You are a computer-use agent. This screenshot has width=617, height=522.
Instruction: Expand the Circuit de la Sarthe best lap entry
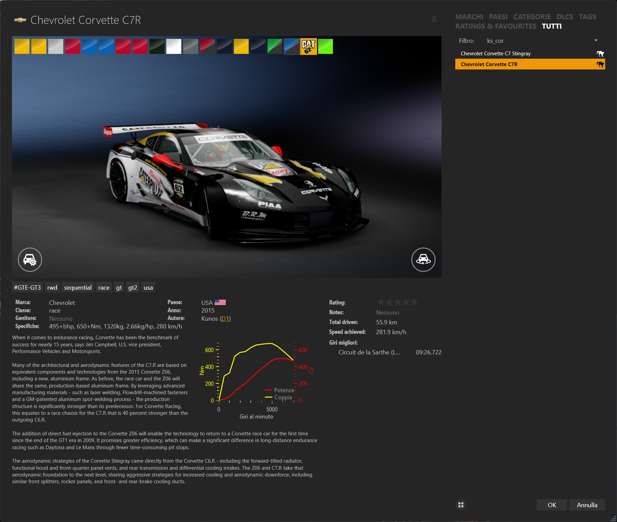[x=369, y=352]
